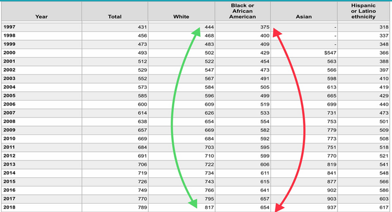The image size is (392, 212).
Task: Select the Year column header
Action: pos(41,17)
